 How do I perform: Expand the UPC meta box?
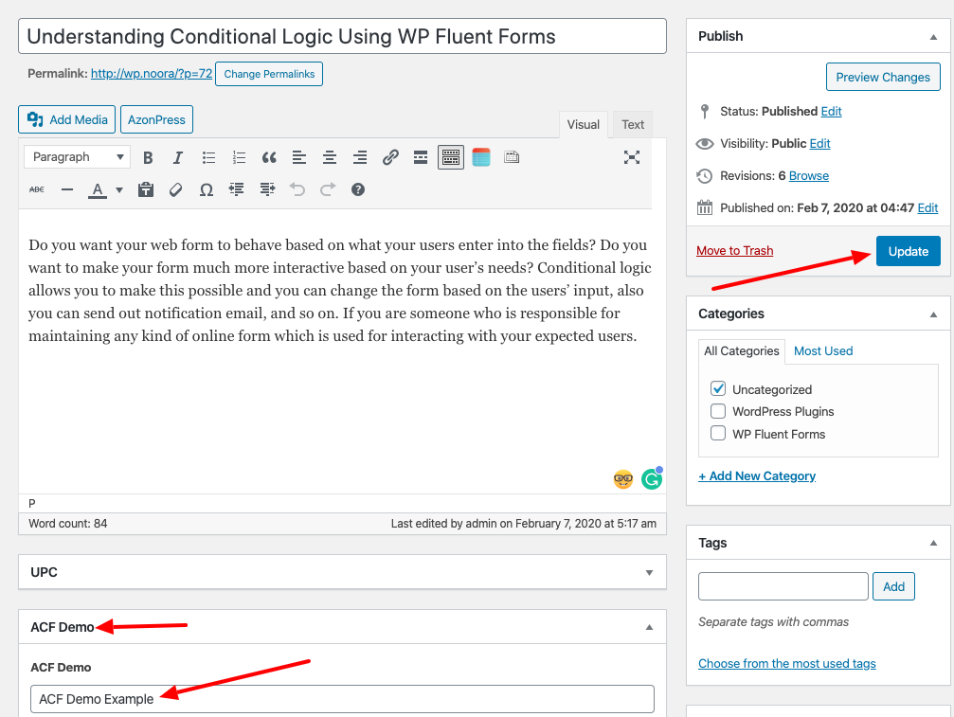[649, 572]
